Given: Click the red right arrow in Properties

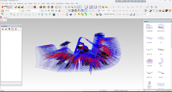Looking at the screenshot, I should tap(6, 29).
